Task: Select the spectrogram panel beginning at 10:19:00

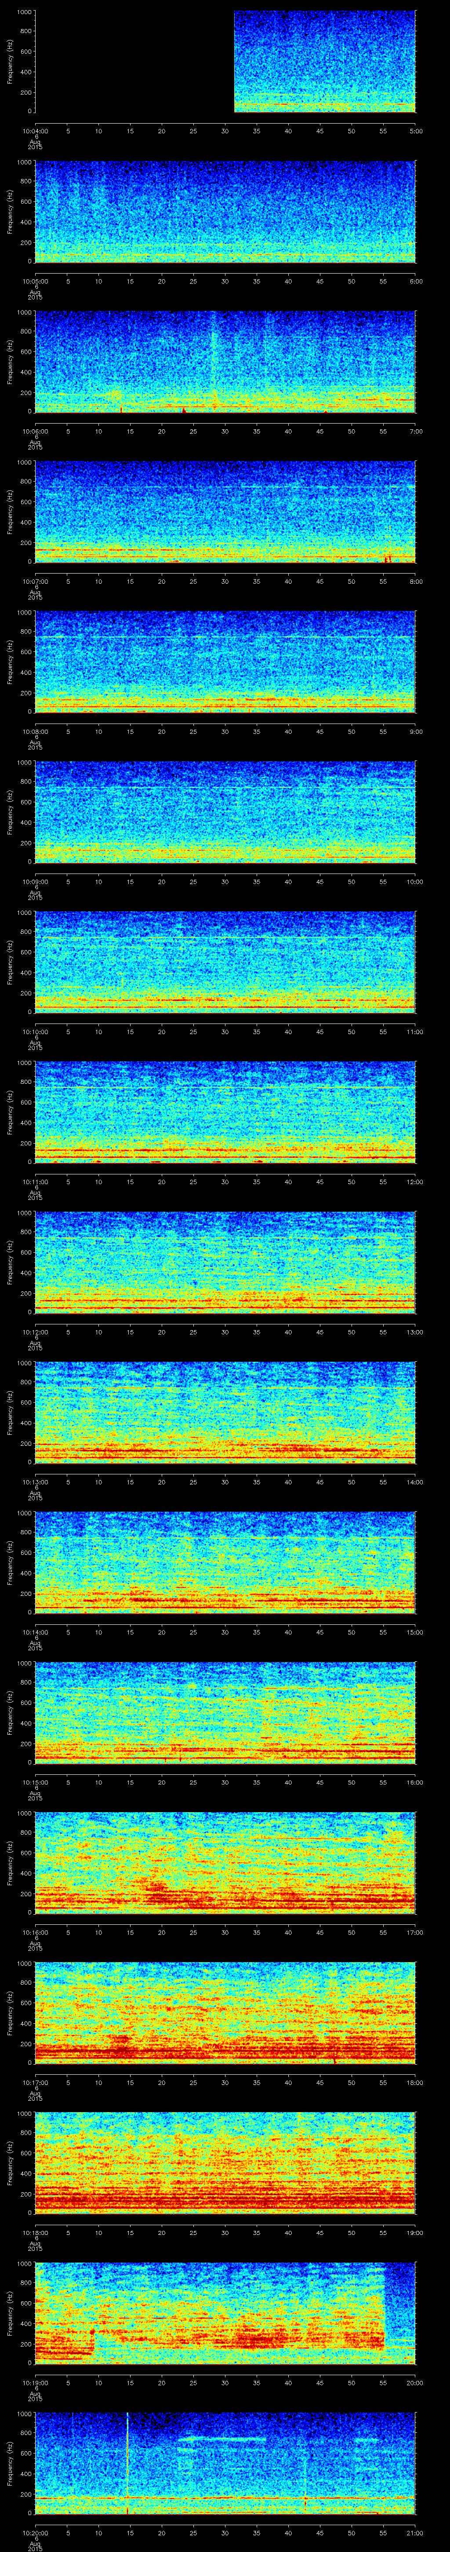Action: (225, 2314)
